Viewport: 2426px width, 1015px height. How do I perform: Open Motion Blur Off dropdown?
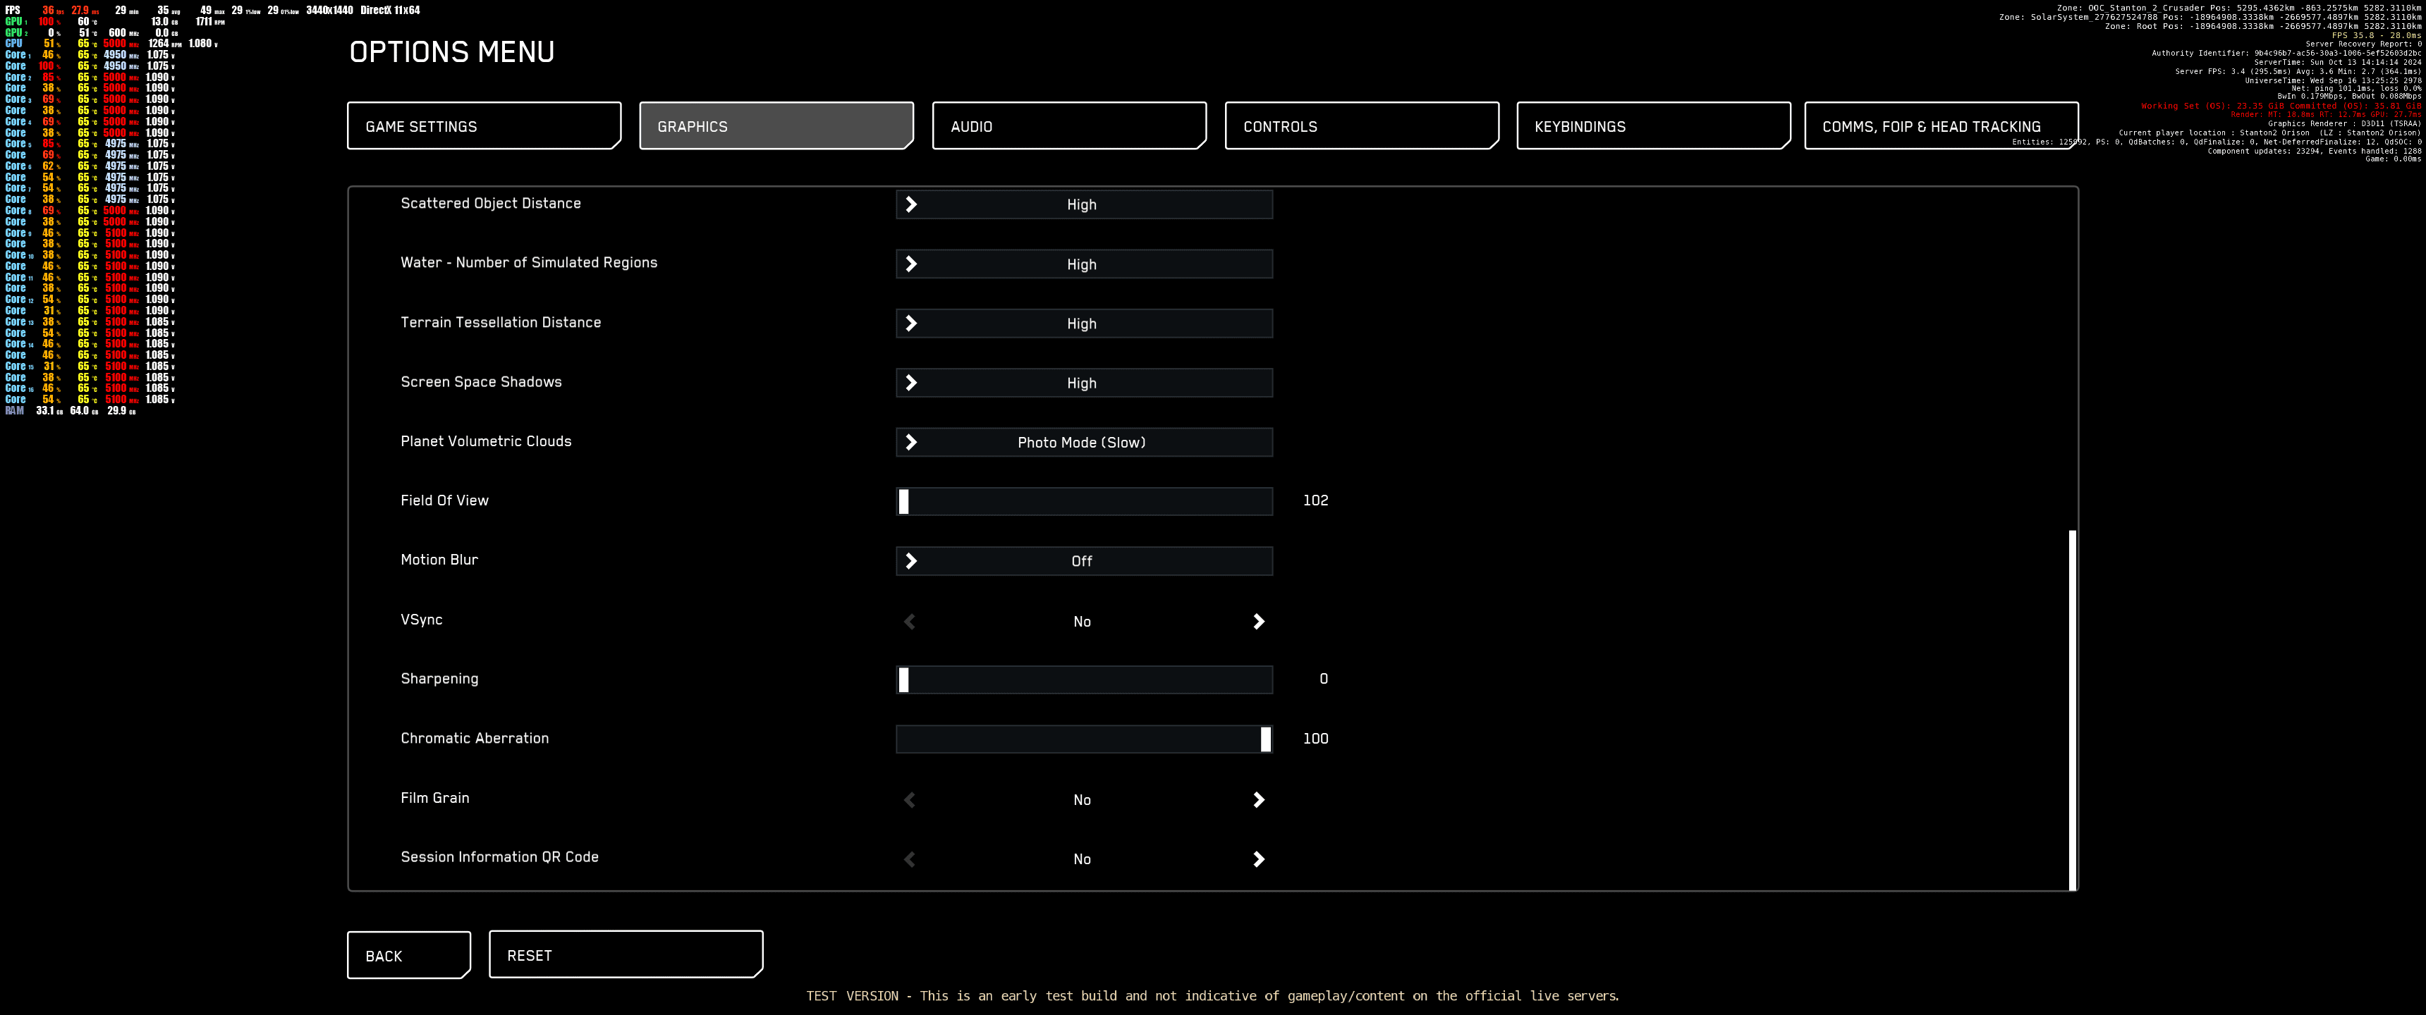coord(1084,561)
